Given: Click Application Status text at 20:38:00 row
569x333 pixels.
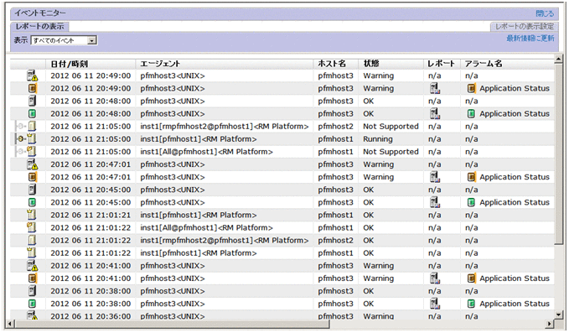Looking at the screenshot, I should pos(515,304).
